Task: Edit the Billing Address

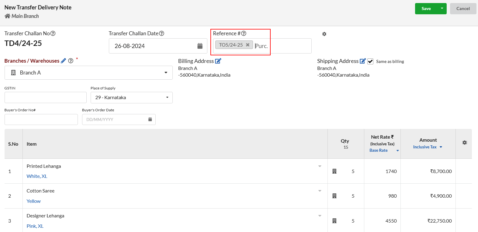Action: (x=218, y=61)
